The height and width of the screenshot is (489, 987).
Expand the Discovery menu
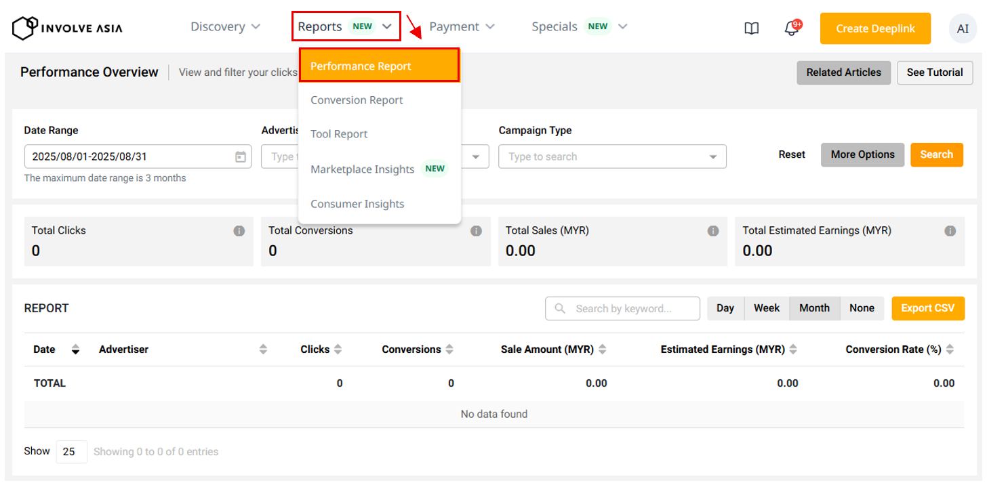point(225,26)
